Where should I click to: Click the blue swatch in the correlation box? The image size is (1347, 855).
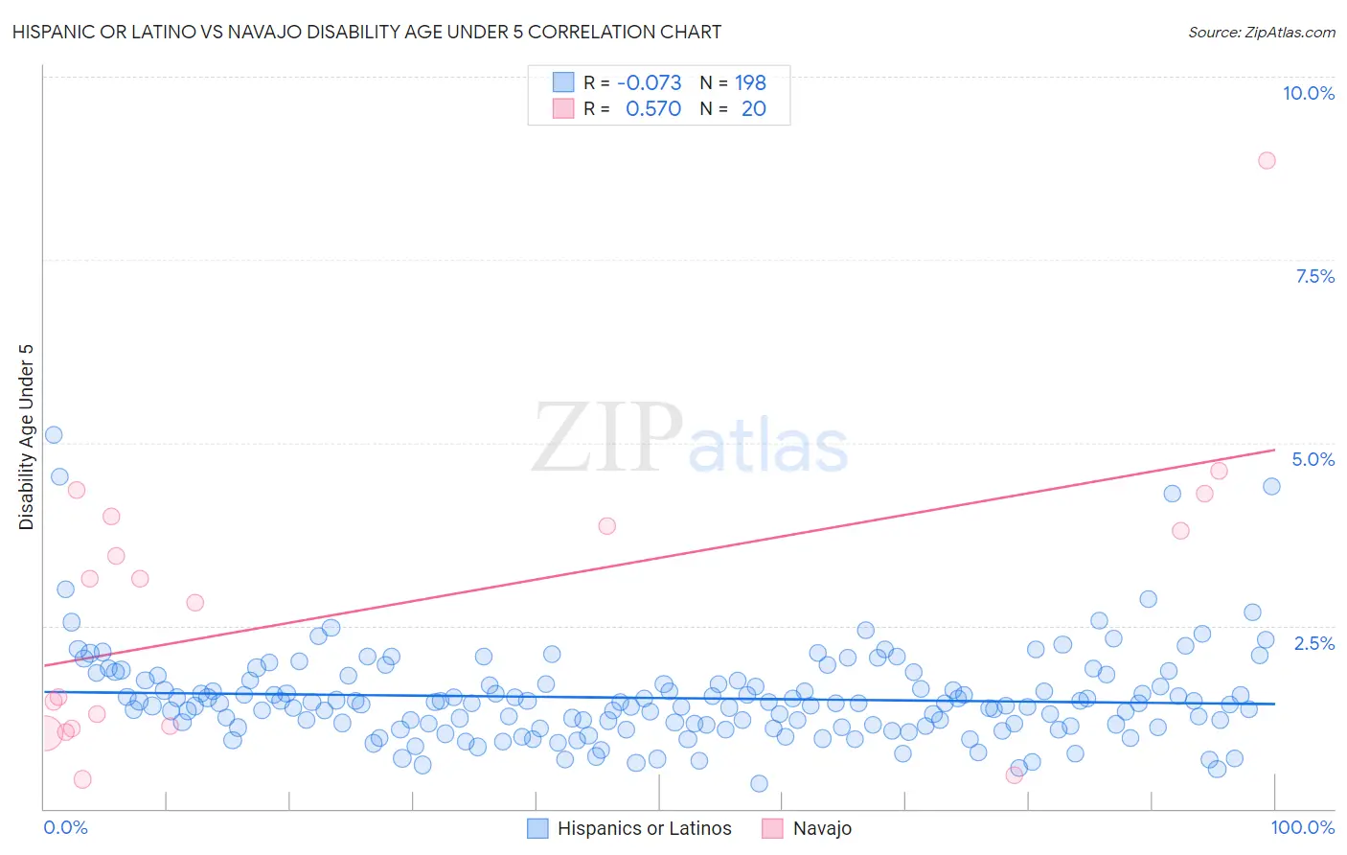point(563,82)
